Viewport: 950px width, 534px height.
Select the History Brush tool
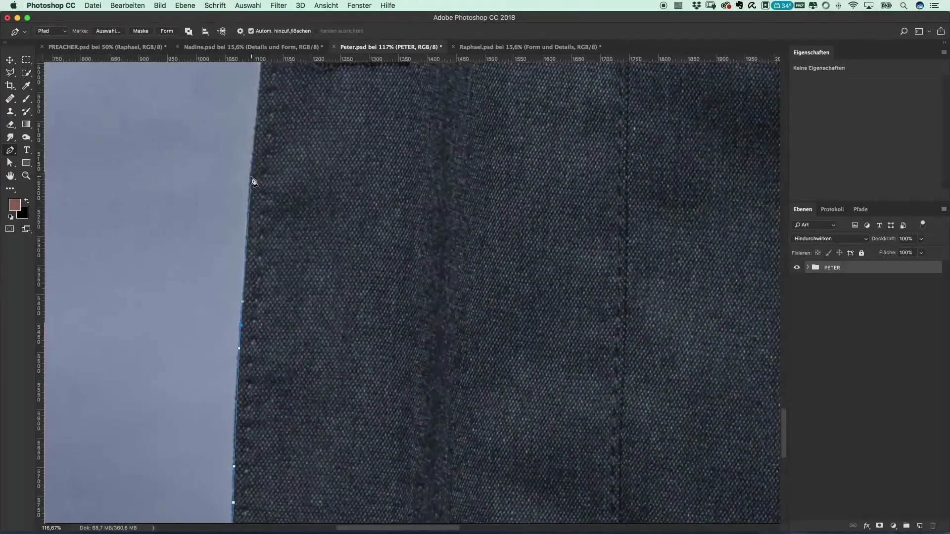(26, 111)
